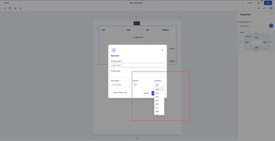Click the Cancel button in dialog
The height and width of the screenshot is (141, 275).
(146, 93)
